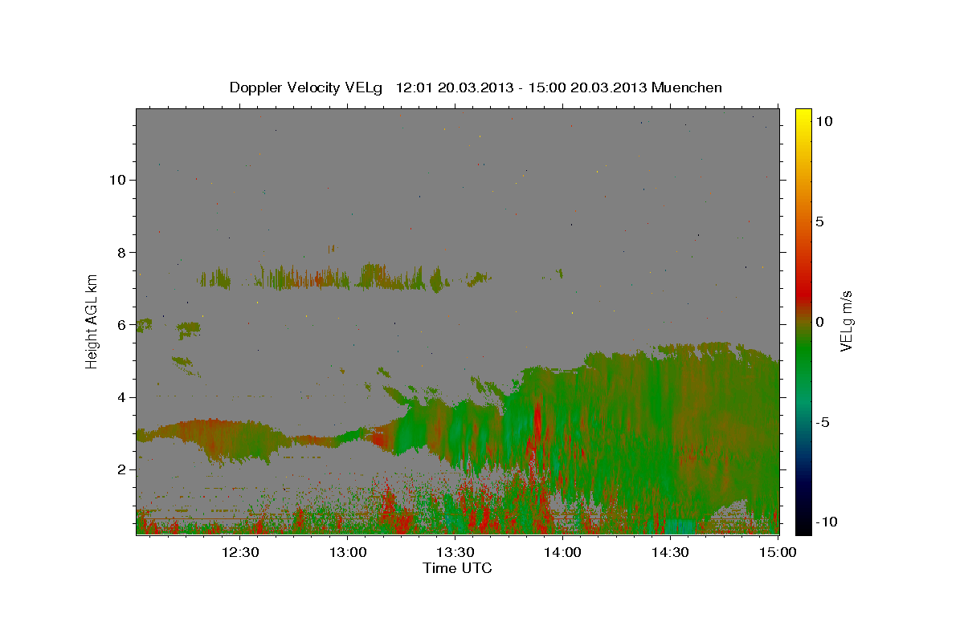Click the height tick label 4

(x=123, y=397)
